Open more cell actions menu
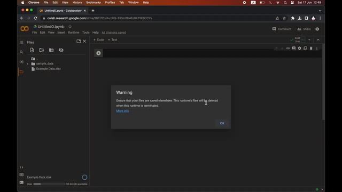The height and width of the screenshot is (192, 342). pos(317,49)
